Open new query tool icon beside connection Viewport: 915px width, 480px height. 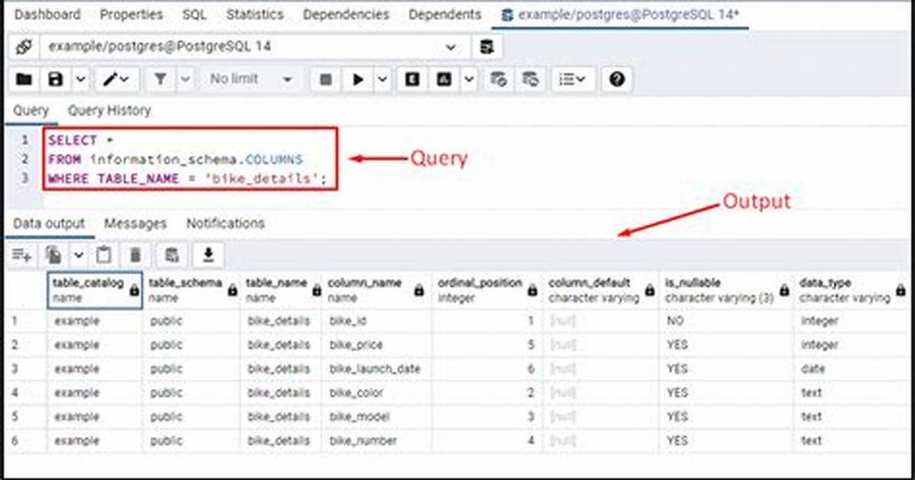point(487,47)
